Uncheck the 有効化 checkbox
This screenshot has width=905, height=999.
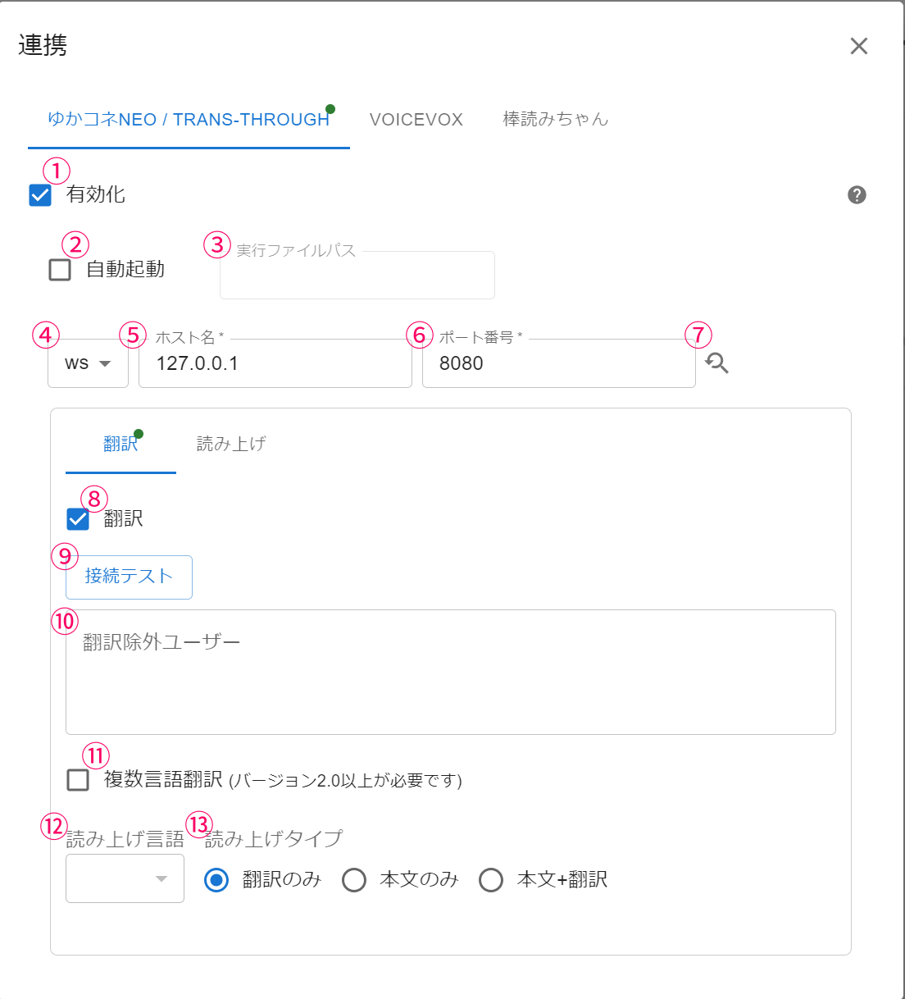tap(40, 195)
